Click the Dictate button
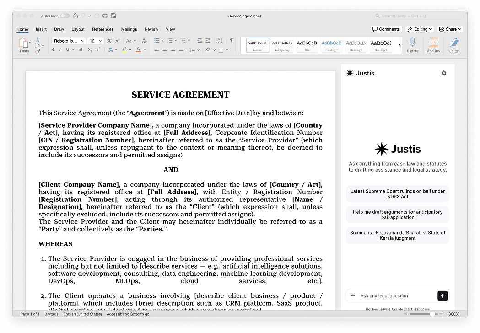This screenshot has height=333, width=480. point(412,44)
